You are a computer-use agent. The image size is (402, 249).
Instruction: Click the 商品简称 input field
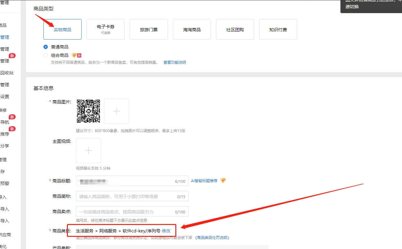[132, 196]
